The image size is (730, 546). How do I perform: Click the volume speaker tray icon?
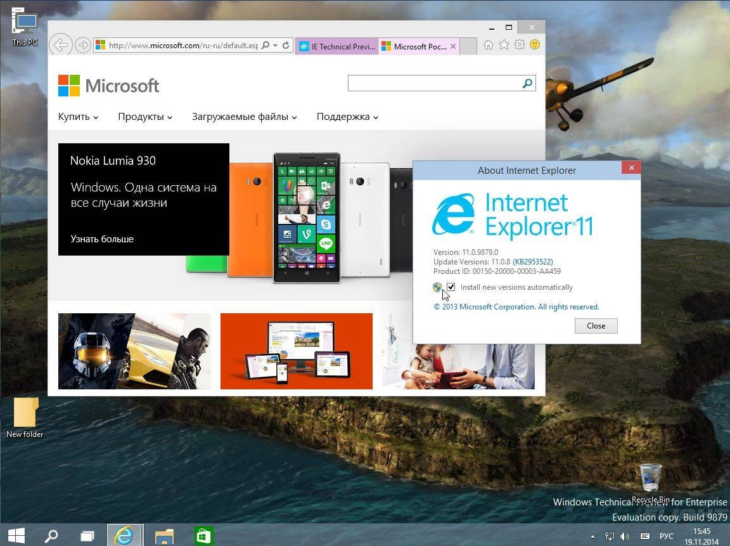pyautogui.click(x=624, y=536)
